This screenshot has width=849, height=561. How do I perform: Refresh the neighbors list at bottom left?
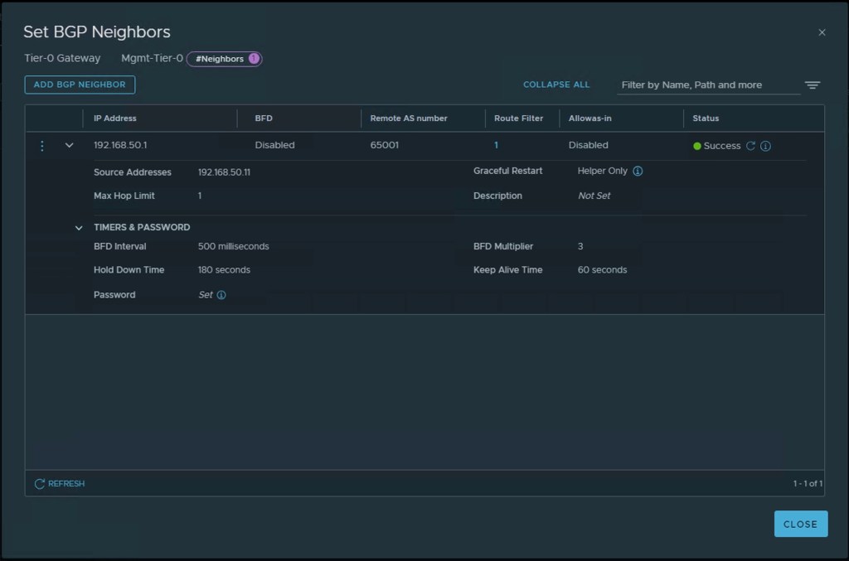coord(59,483)
